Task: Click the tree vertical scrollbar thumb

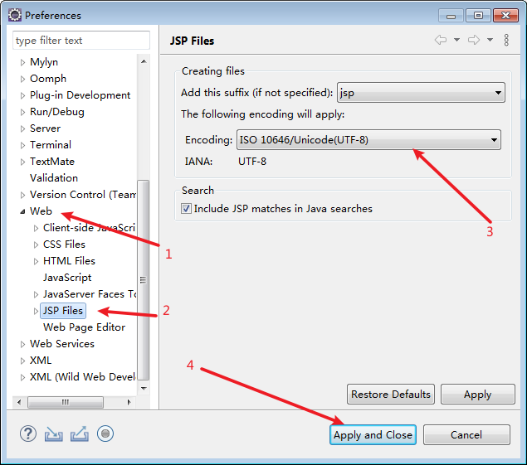Action: tap(144, 280)
